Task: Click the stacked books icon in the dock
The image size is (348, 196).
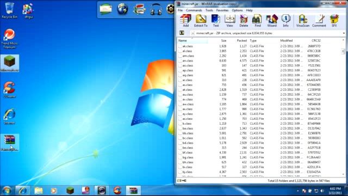Action: (x=139, y=9)
